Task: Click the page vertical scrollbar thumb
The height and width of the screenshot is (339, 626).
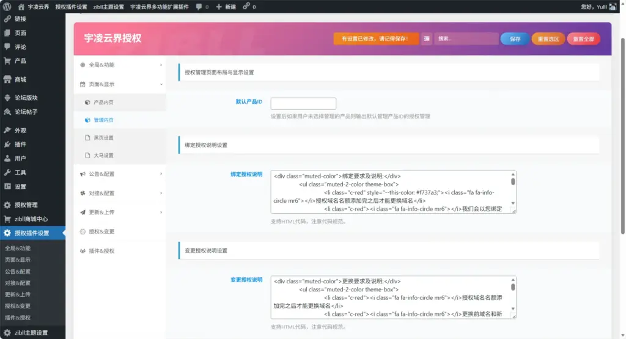Action: [623, 136]
